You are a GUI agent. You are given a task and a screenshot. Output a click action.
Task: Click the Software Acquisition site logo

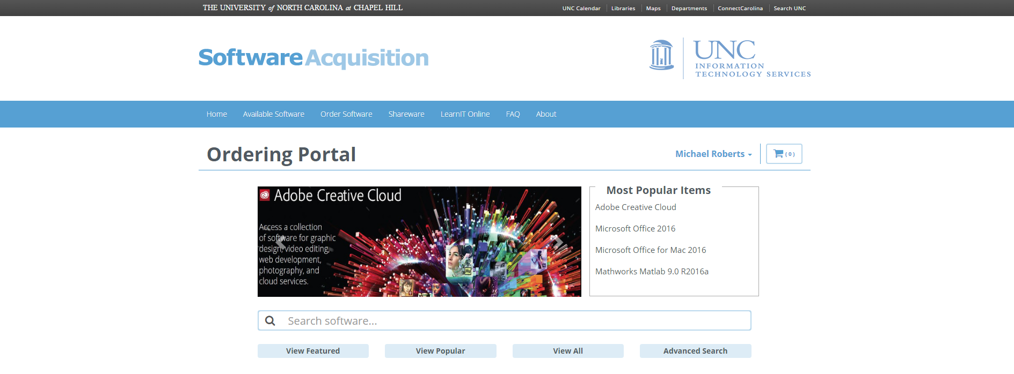313,58
